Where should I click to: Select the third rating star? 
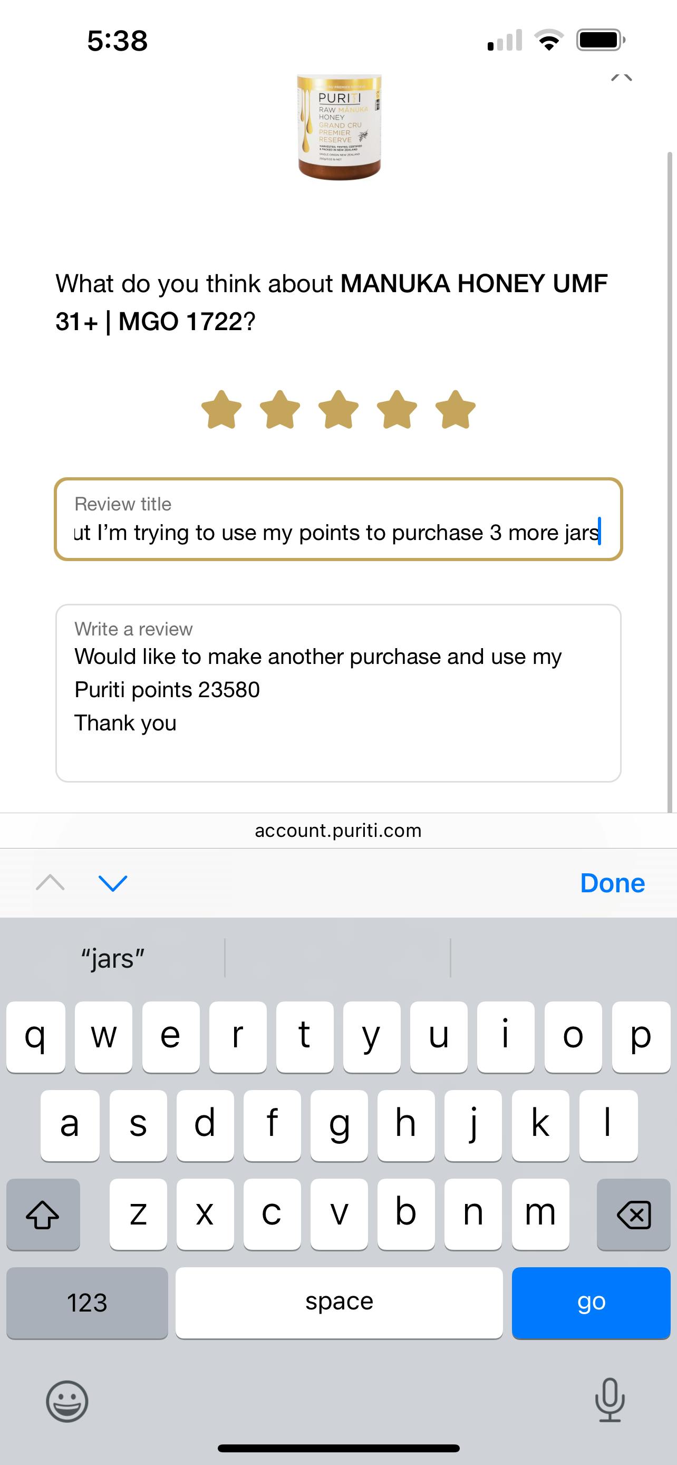(x=338, y=409)
